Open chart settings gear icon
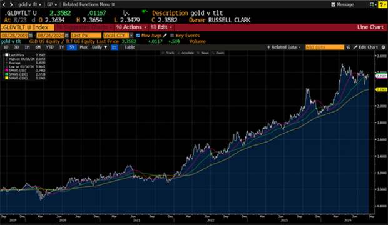The width and height of the screenshot is (388, 225). click(383, 47)
